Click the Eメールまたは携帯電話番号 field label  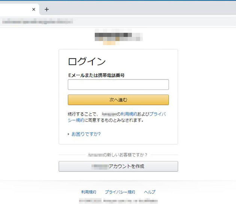96,75
